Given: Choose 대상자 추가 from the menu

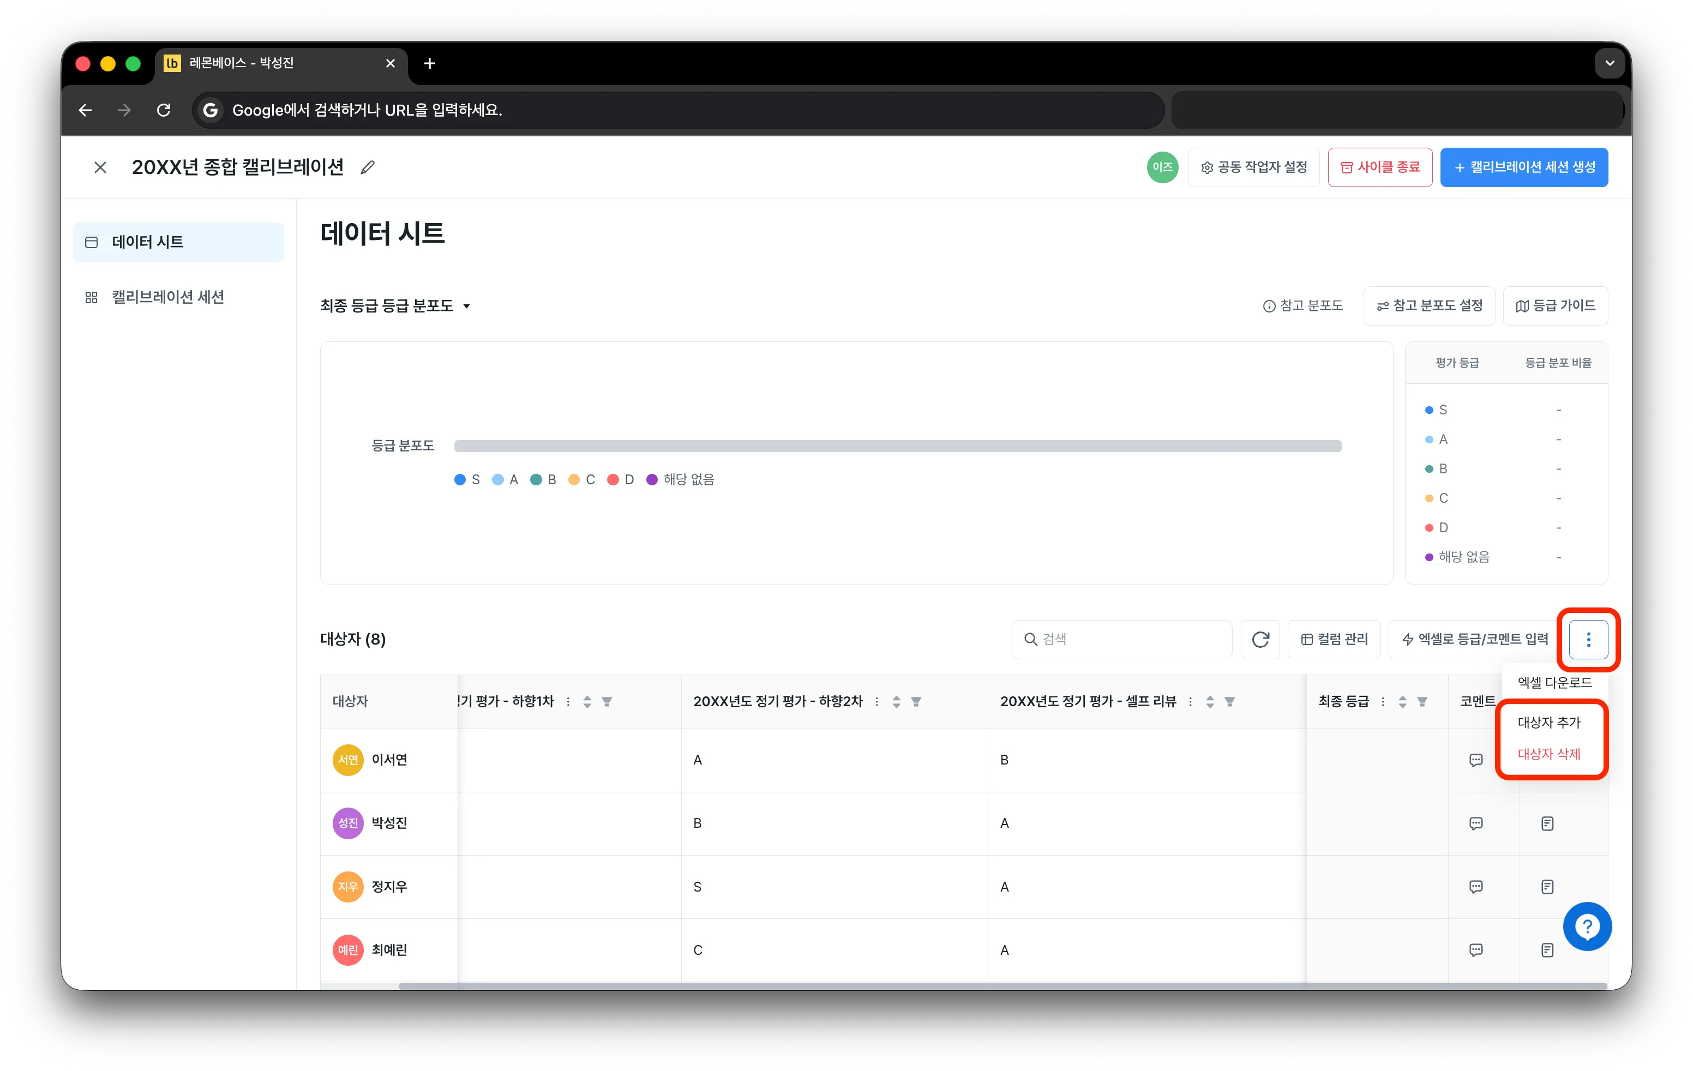Looking at the screenshot, I should coord(1549,723).
